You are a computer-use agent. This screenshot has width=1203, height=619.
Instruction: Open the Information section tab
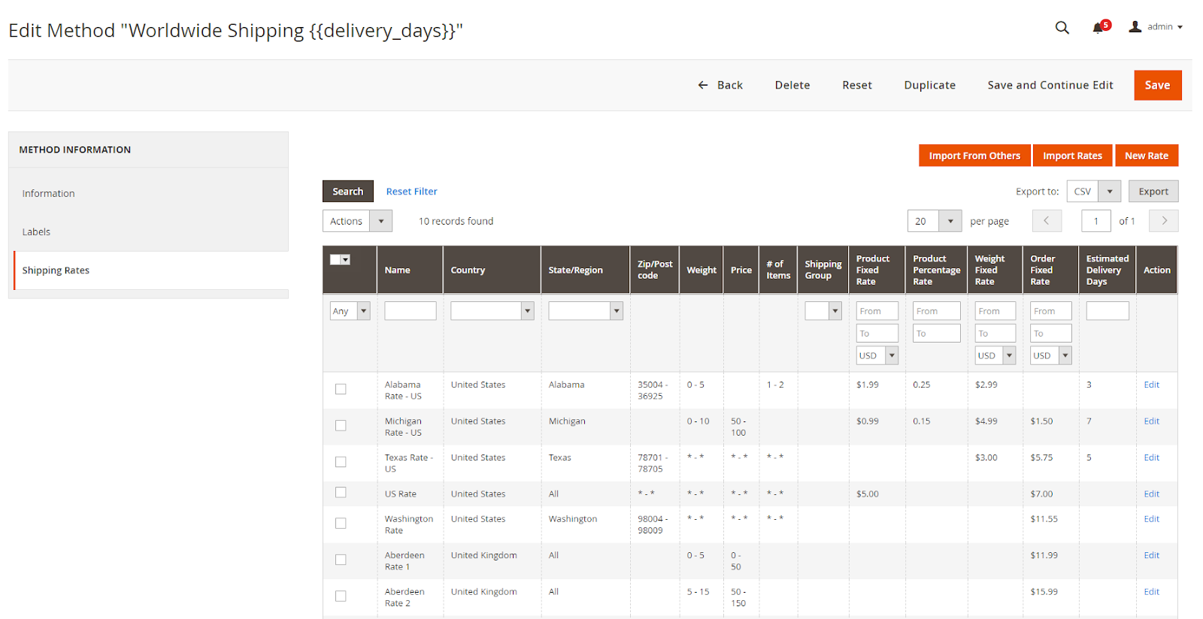(49, 194)
